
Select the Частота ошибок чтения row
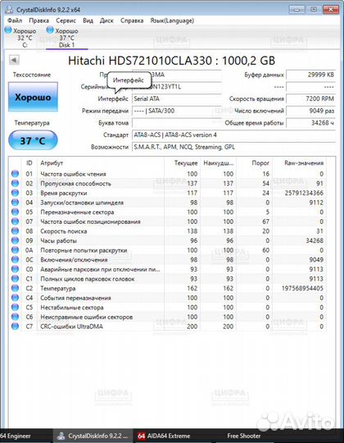click(x=168, y=174)
